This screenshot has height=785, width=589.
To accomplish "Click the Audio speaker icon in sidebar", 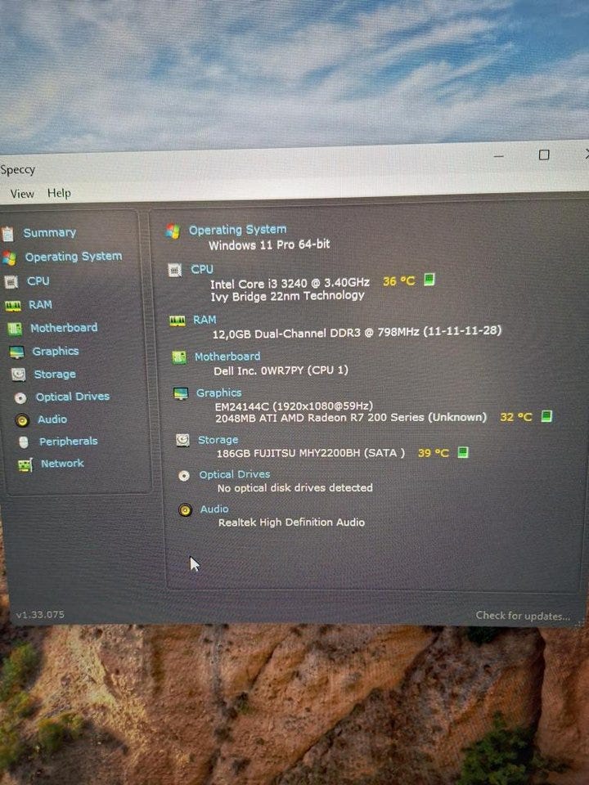I will coord(22,420).
